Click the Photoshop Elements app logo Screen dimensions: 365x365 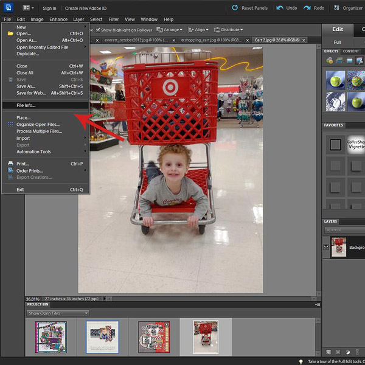(9, 8)
